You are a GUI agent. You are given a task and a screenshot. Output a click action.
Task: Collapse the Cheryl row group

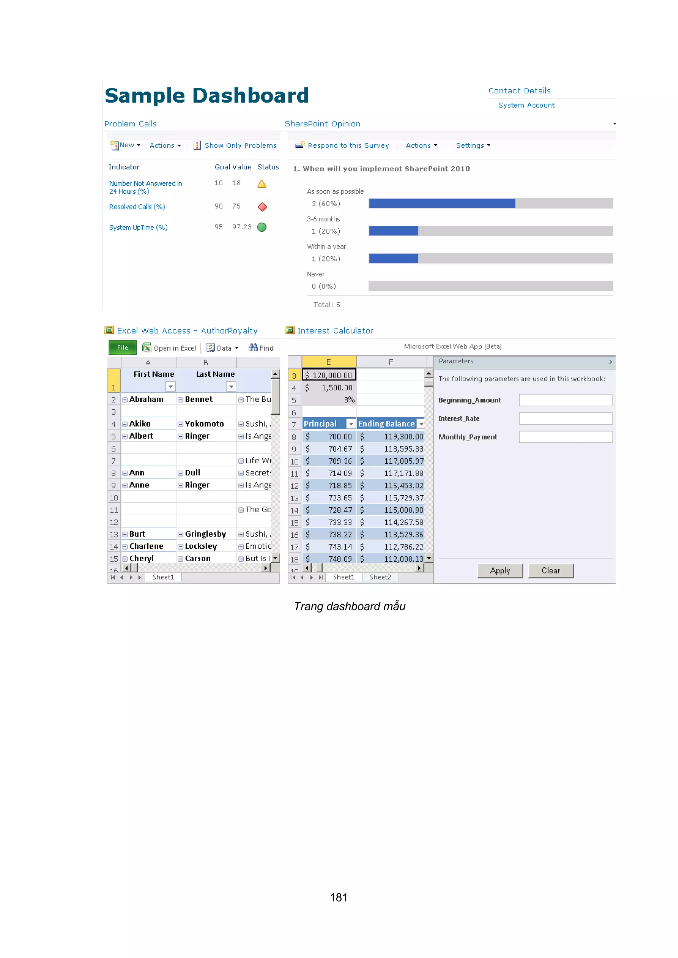point(125,559)
